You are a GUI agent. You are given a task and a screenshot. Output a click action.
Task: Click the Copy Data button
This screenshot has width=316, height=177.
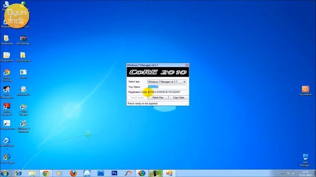[179, 97]
